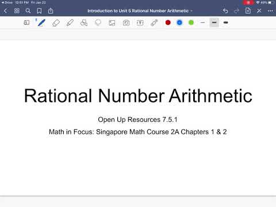Add a new page
Screen dimensions: 276x207
tap(248, 11)
